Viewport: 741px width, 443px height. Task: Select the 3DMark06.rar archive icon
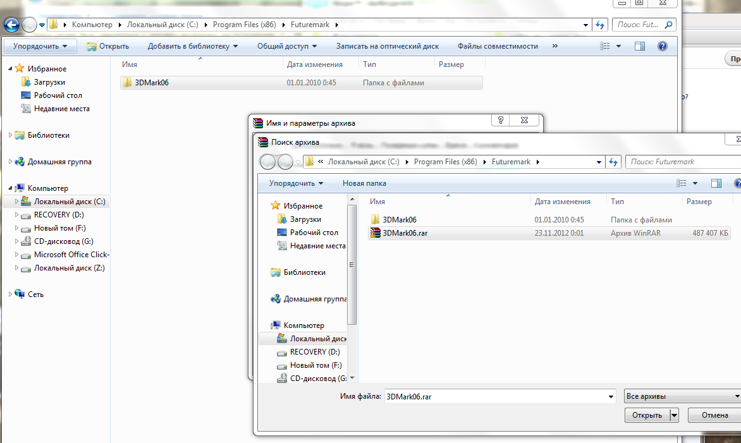pyautogui.click(x=375, y=233)
